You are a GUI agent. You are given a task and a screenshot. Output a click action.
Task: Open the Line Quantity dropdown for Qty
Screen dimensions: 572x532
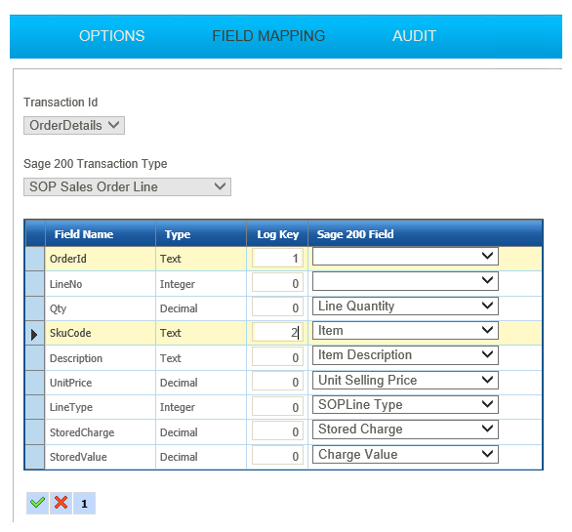(405, 306)
